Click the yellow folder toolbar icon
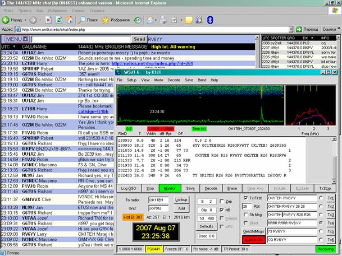 coord(189,20)
